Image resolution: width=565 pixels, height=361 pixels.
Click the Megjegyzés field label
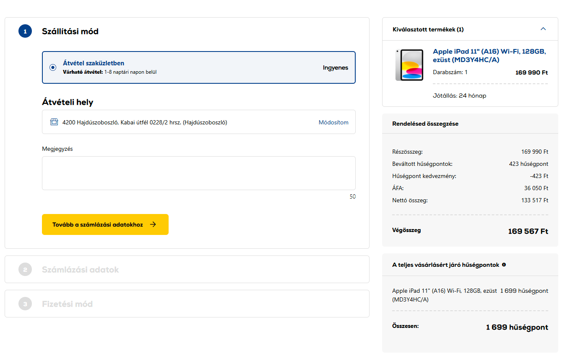click(57, 149)
